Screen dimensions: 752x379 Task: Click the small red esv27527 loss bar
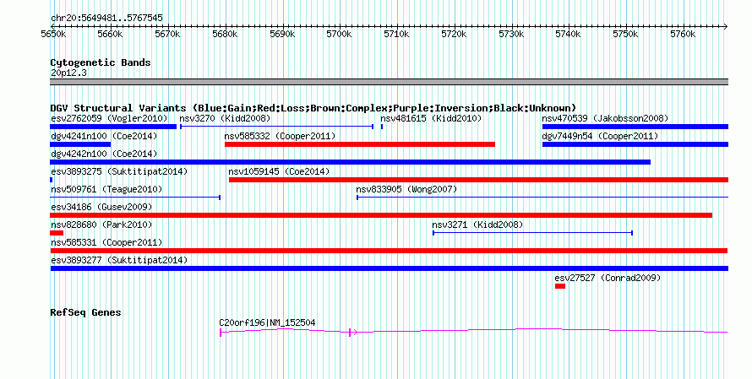560,286
